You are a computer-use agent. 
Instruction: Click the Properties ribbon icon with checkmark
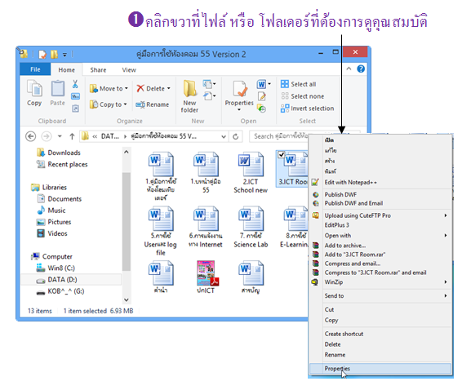pos(240,89)
